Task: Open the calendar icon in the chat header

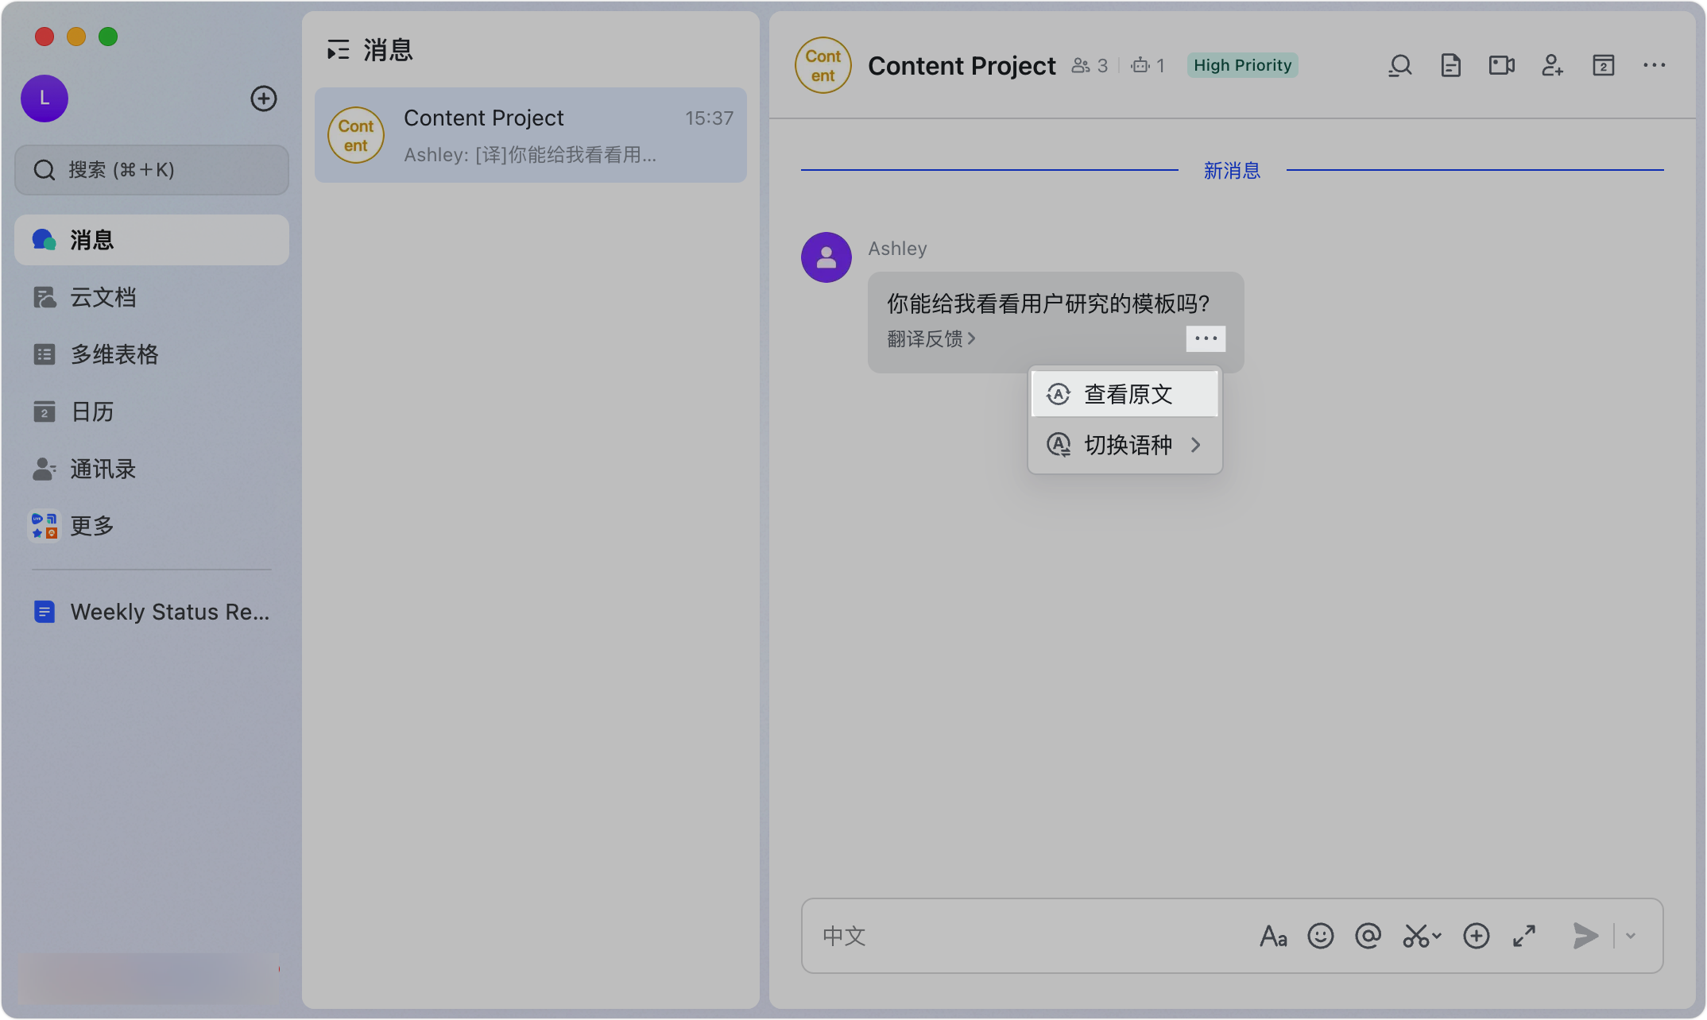Action: click(x=1604, y=66)
